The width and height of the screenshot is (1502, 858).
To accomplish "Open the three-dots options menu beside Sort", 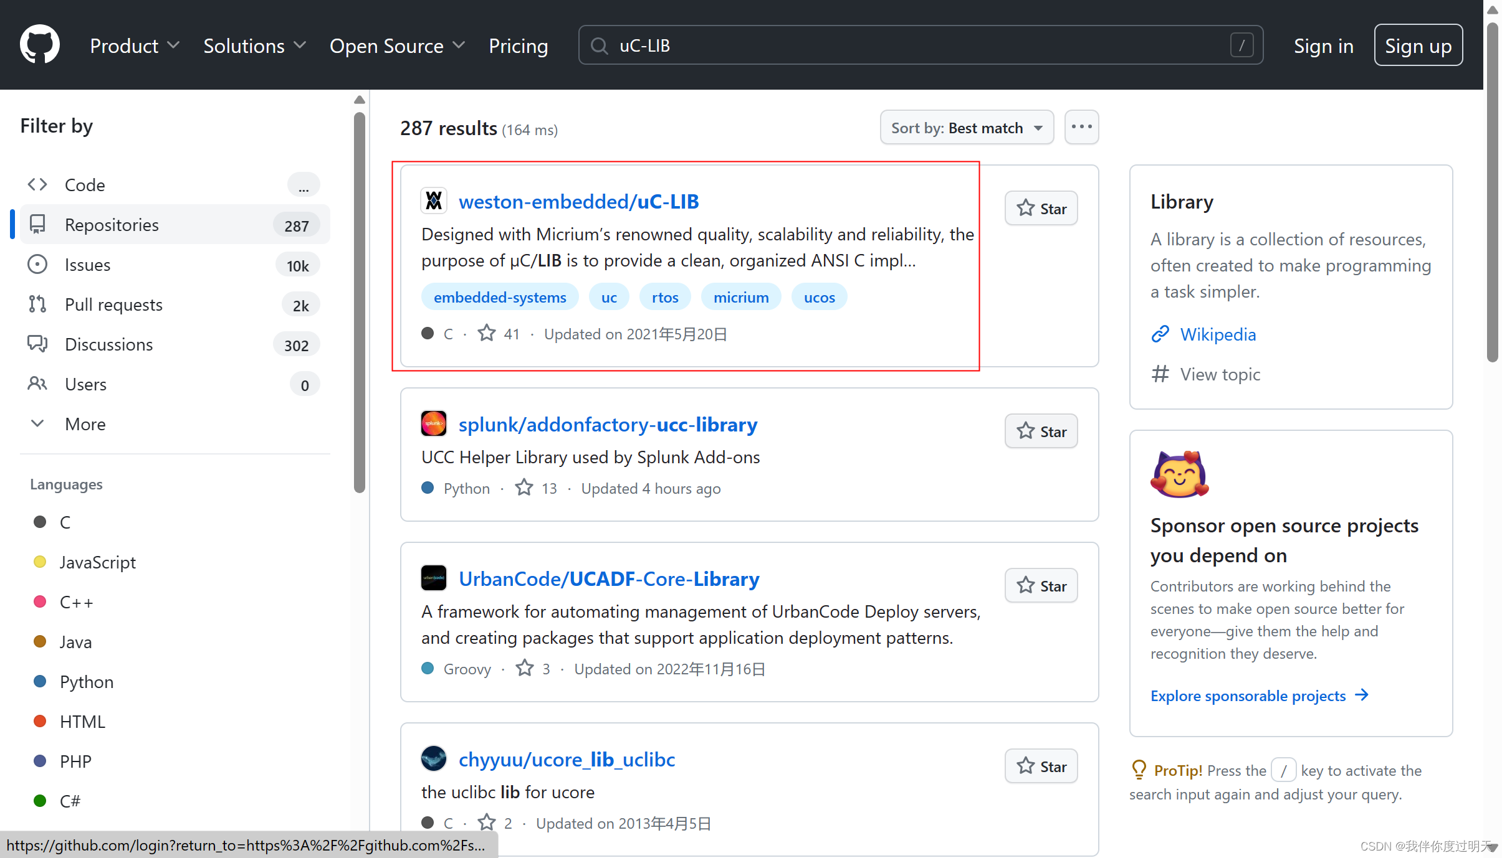I will (1081, 127).
